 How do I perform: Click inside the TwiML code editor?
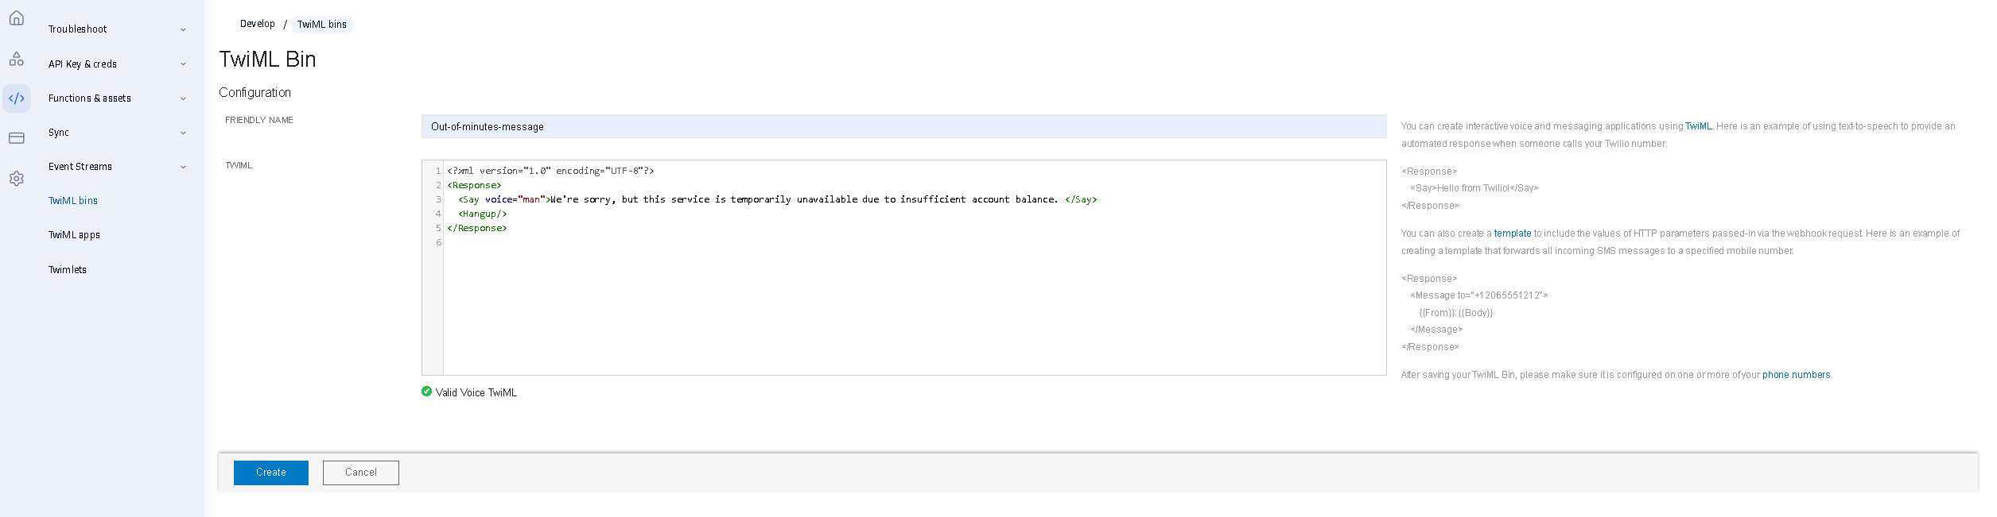click(x=903, y=268)
